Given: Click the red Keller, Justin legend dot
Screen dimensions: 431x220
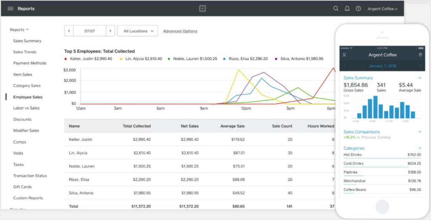Looking at the screenshot, I should pos(66,59).
